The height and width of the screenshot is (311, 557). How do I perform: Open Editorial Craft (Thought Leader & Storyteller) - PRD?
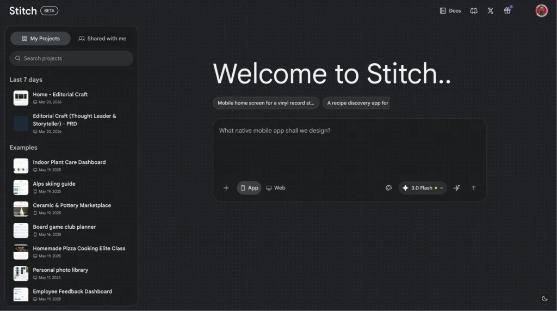point(71,123)
